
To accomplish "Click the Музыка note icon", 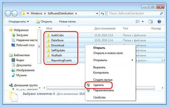I will point(13,75).
